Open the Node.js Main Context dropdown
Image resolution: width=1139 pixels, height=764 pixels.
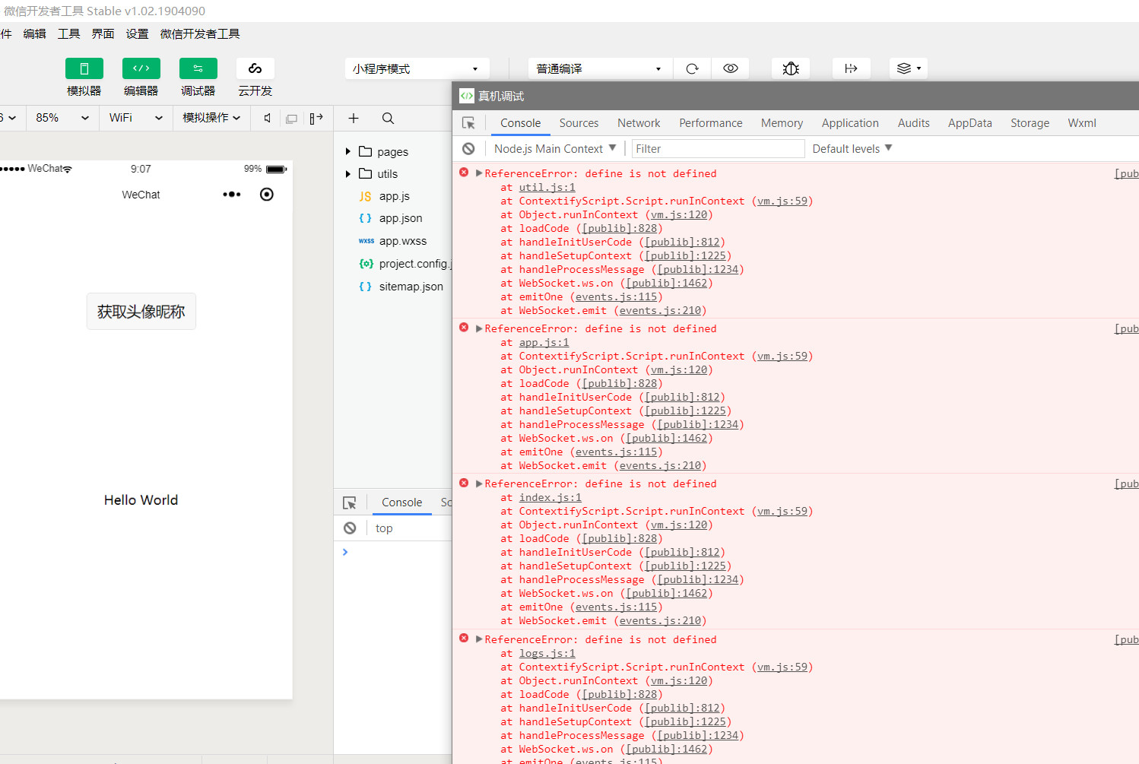pos(555,149)
